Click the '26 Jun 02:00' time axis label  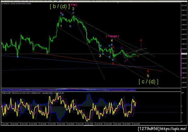tap(136, 124)
